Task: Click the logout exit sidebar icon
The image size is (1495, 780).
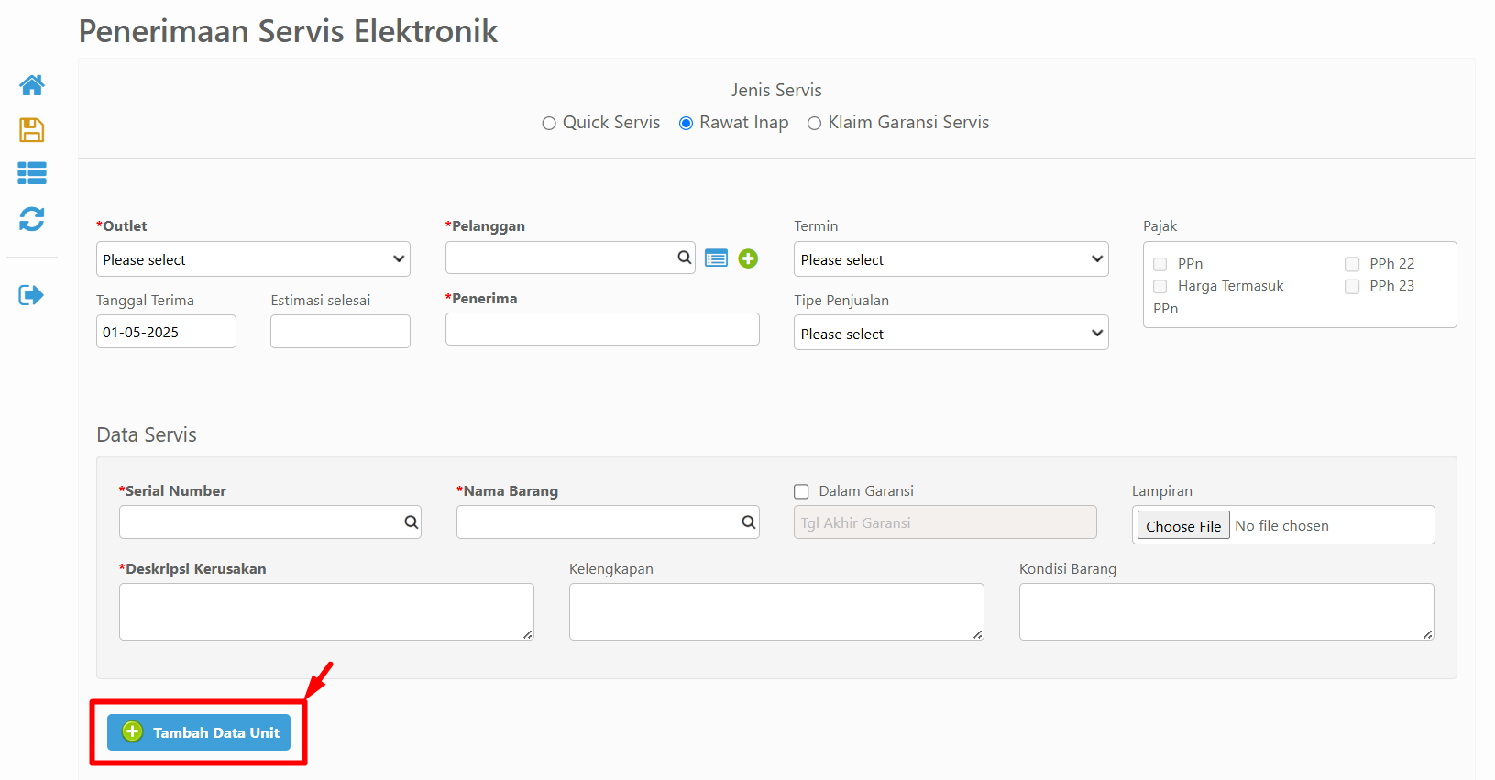Action: click(x=31, y=295)
